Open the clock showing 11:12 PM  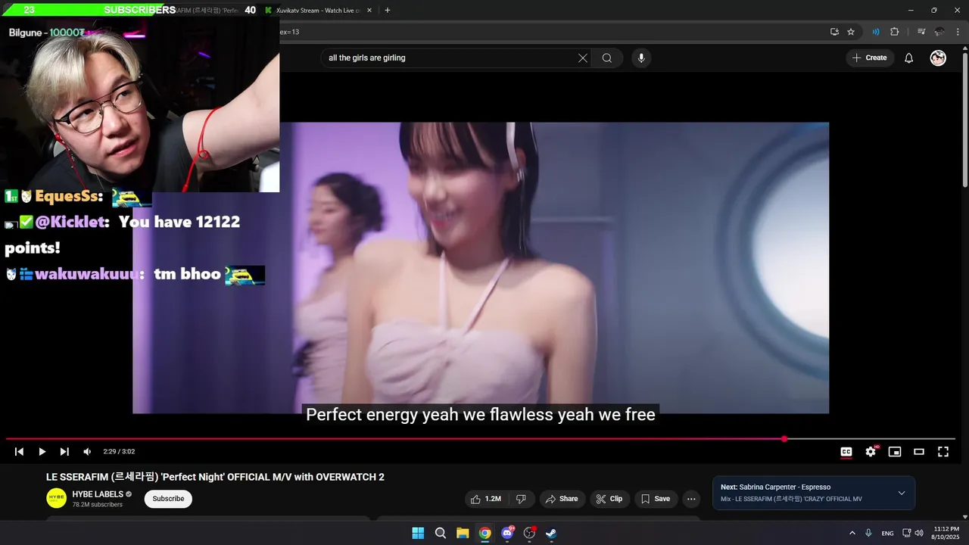pyautogui.click(x=946, y=533)
